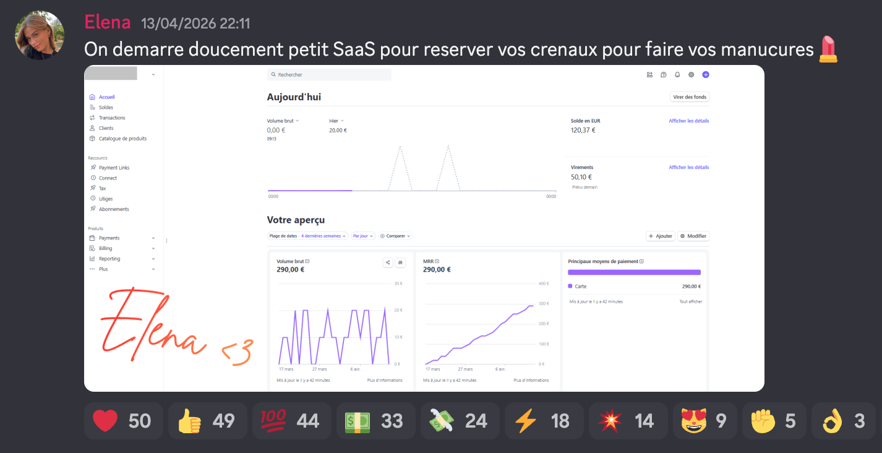This screenshot has width=882, height=453.
Task: Open Clients in the sidebar
Action: tap(106, 128)
